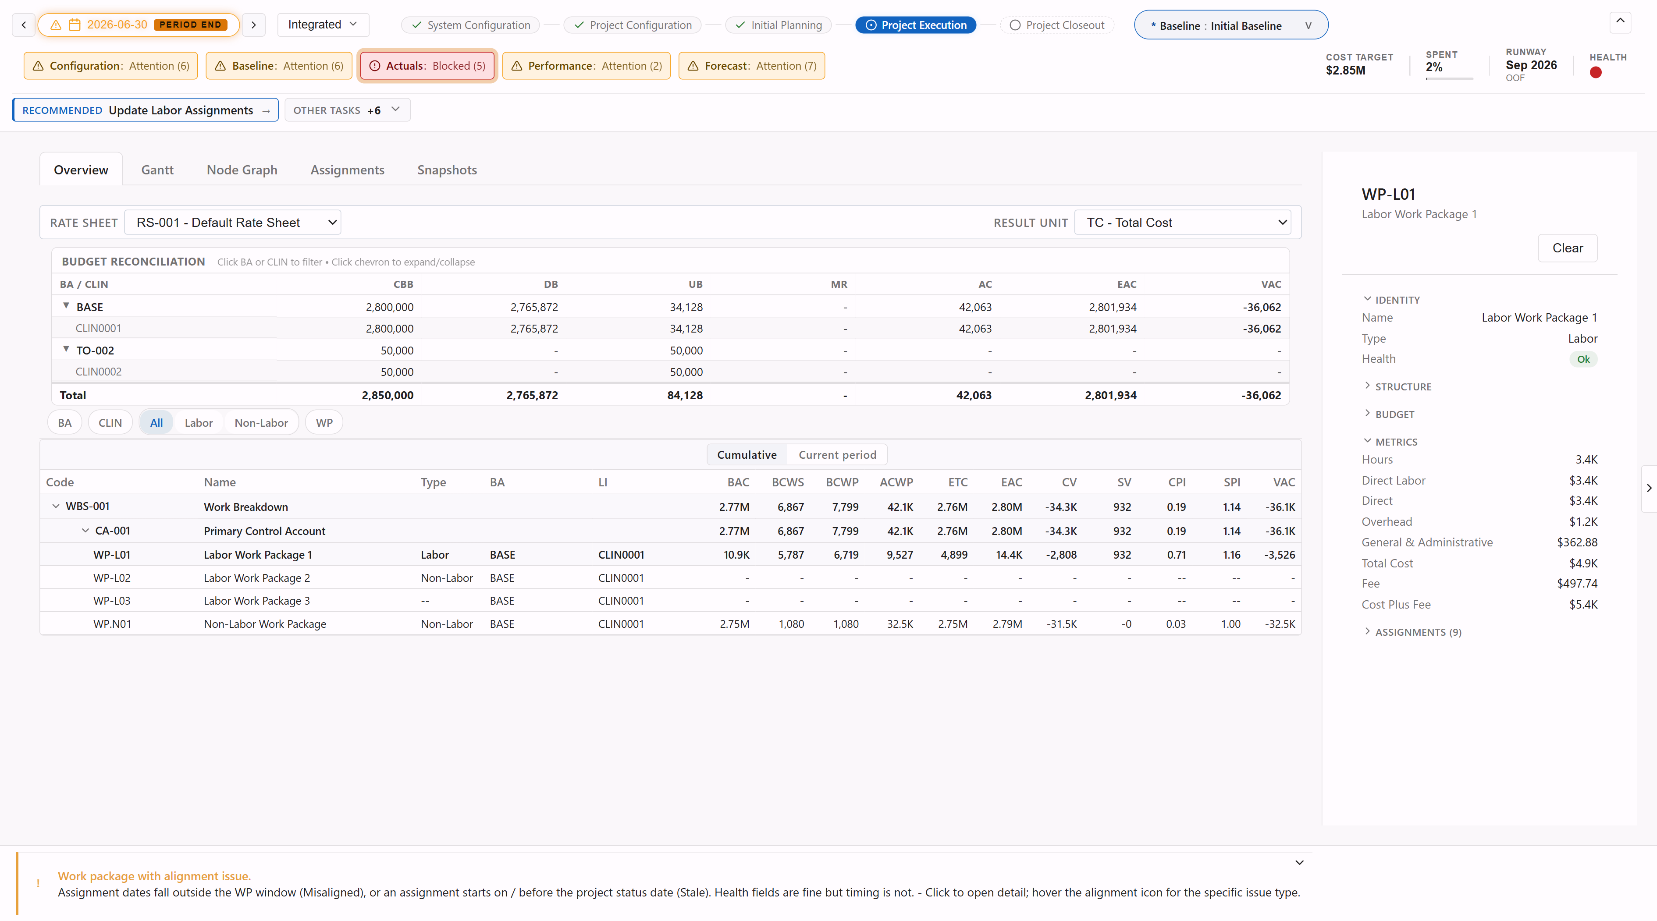Click the Spent 2% progress bar
The width and height of the screenshot is (1657, 921).
[x=1449, y=78]
